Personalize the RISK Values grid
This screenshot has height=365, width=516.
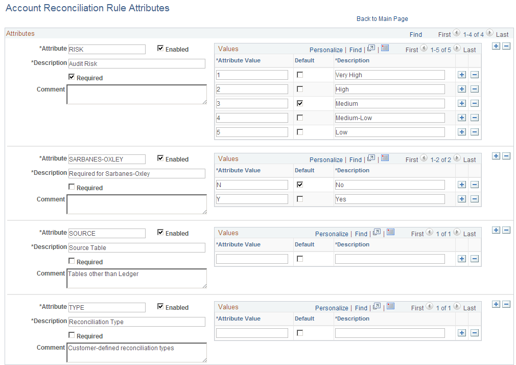click(x=326, y=50)
